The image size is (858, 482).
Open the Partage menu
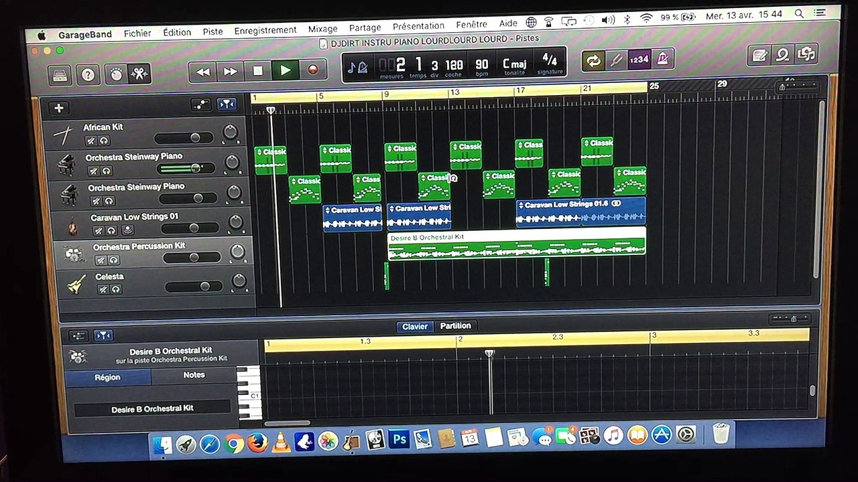coord(365,27)
